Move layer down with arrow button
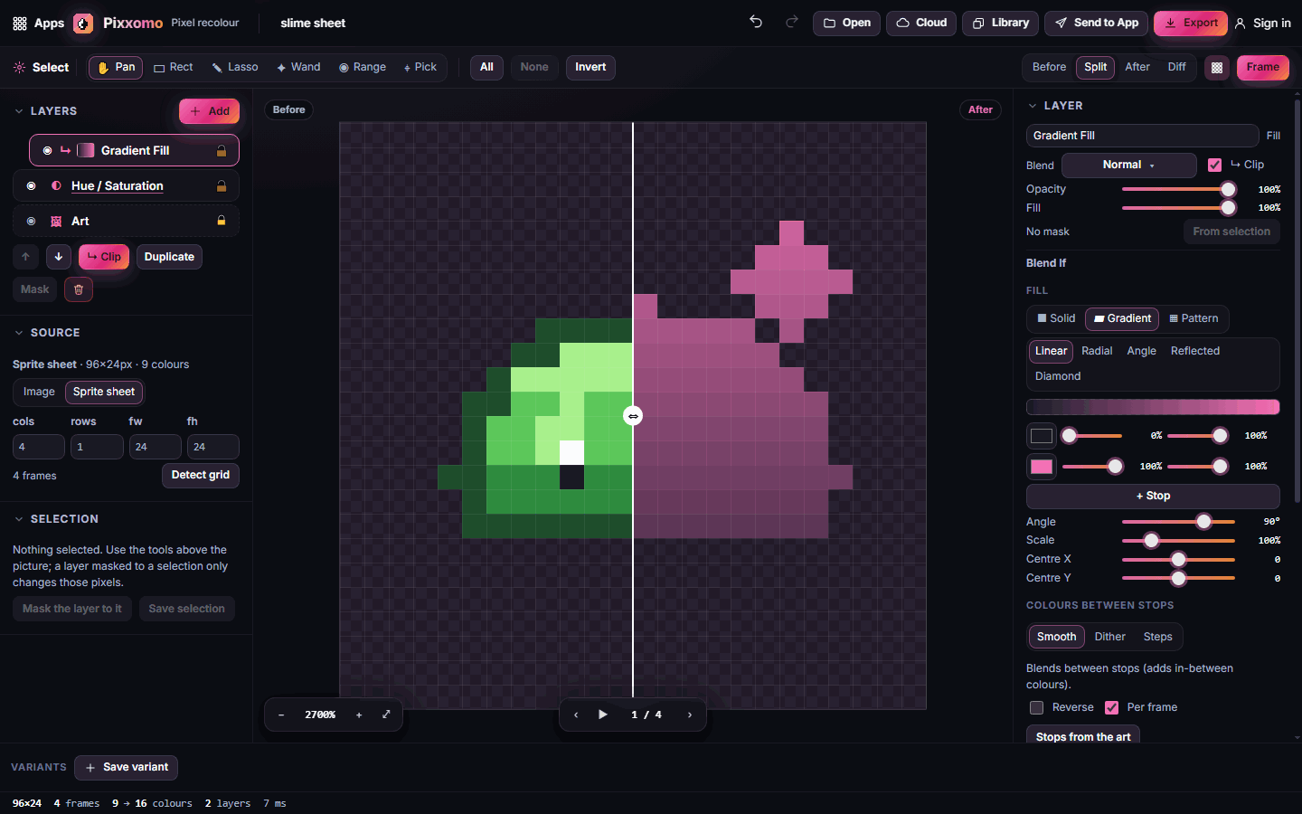Screen dimensions: 1302x814 tap(59, 257)
